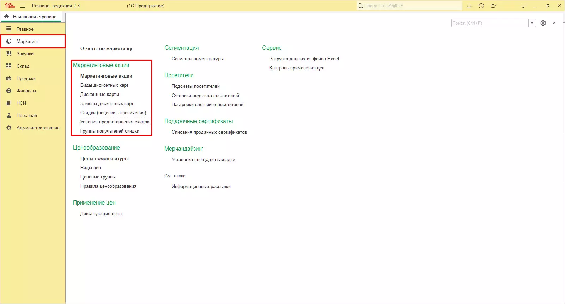Open Группы получателей скидки
565x304 pixels.
coord(110,131)
